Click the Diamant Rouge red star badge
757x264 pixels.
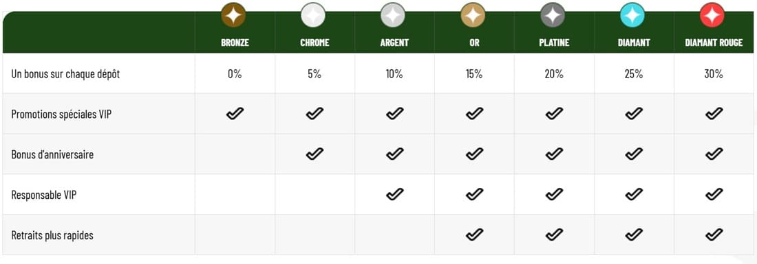[x=712, y=15]
